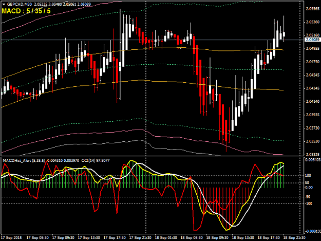This screenshot has height=241, width=321.
Task: Click time axis label 18 Sep 05:30
Action: (x=192, y=238)
